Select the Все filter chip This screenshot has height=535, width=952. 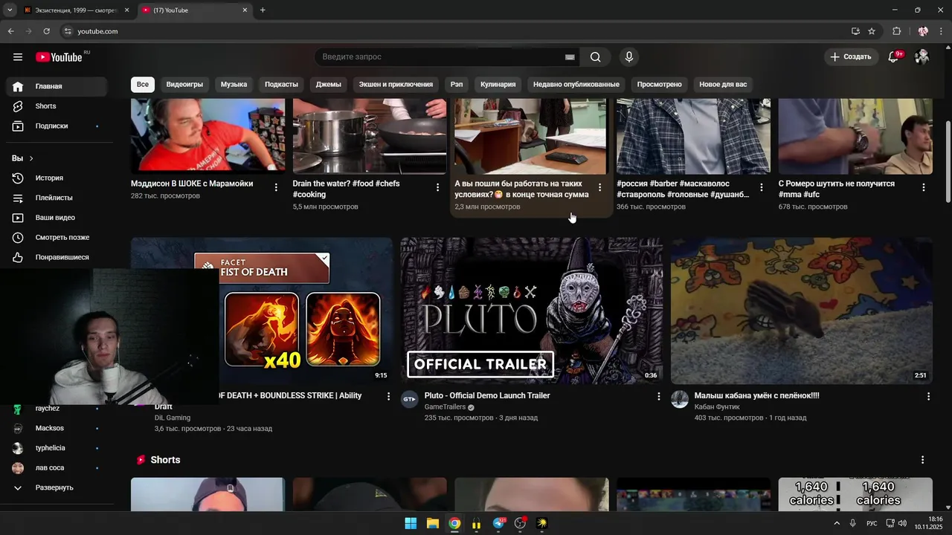[143, 85]
